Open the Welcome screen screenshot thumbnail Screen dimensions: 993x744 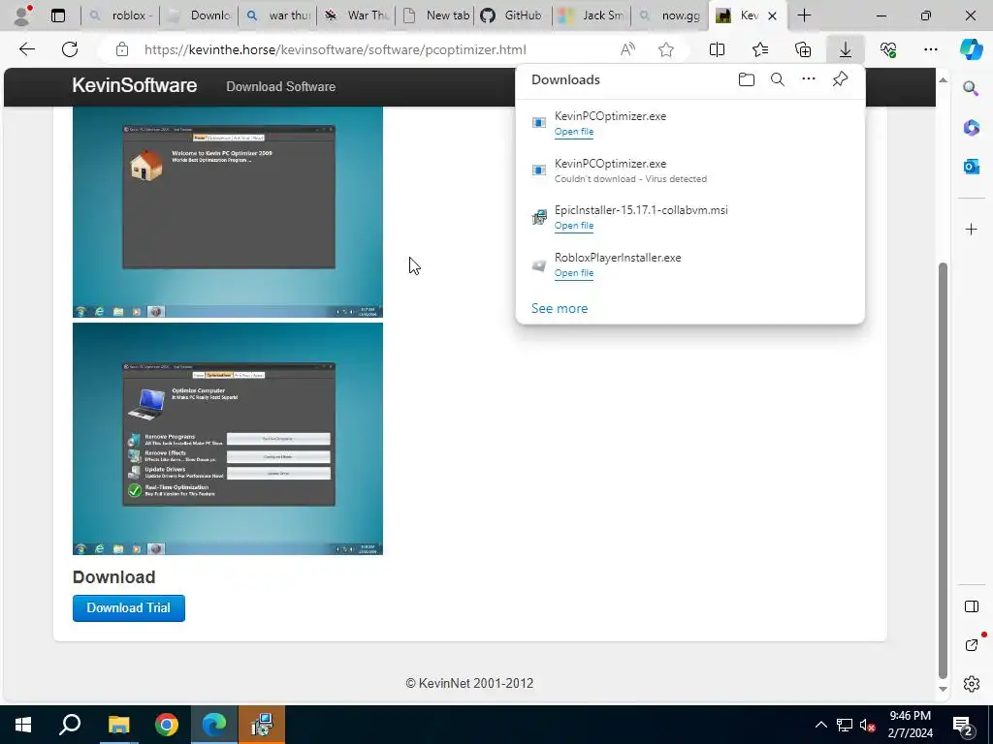pos(227,211)
